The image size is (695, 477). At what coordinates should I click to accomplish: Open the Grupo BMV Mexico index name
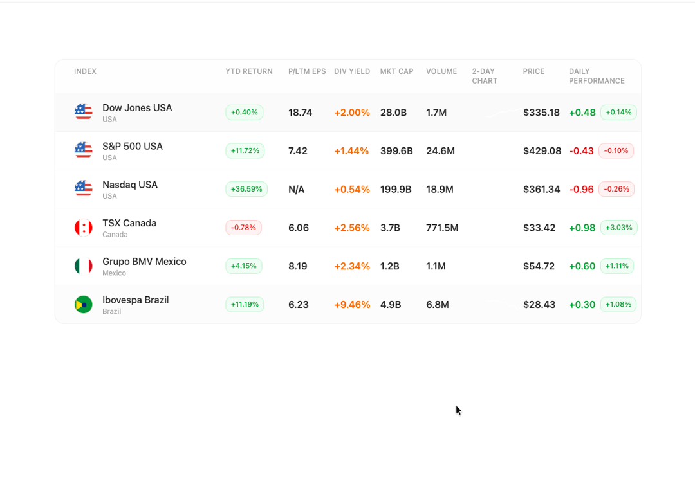click(x=144, y=261)
